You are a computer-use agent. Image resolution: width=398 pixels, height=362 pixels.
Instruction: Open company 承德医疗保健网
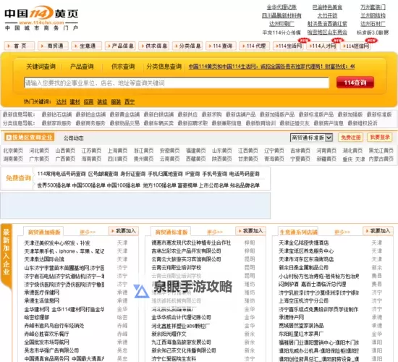click(x=42, y=292)
